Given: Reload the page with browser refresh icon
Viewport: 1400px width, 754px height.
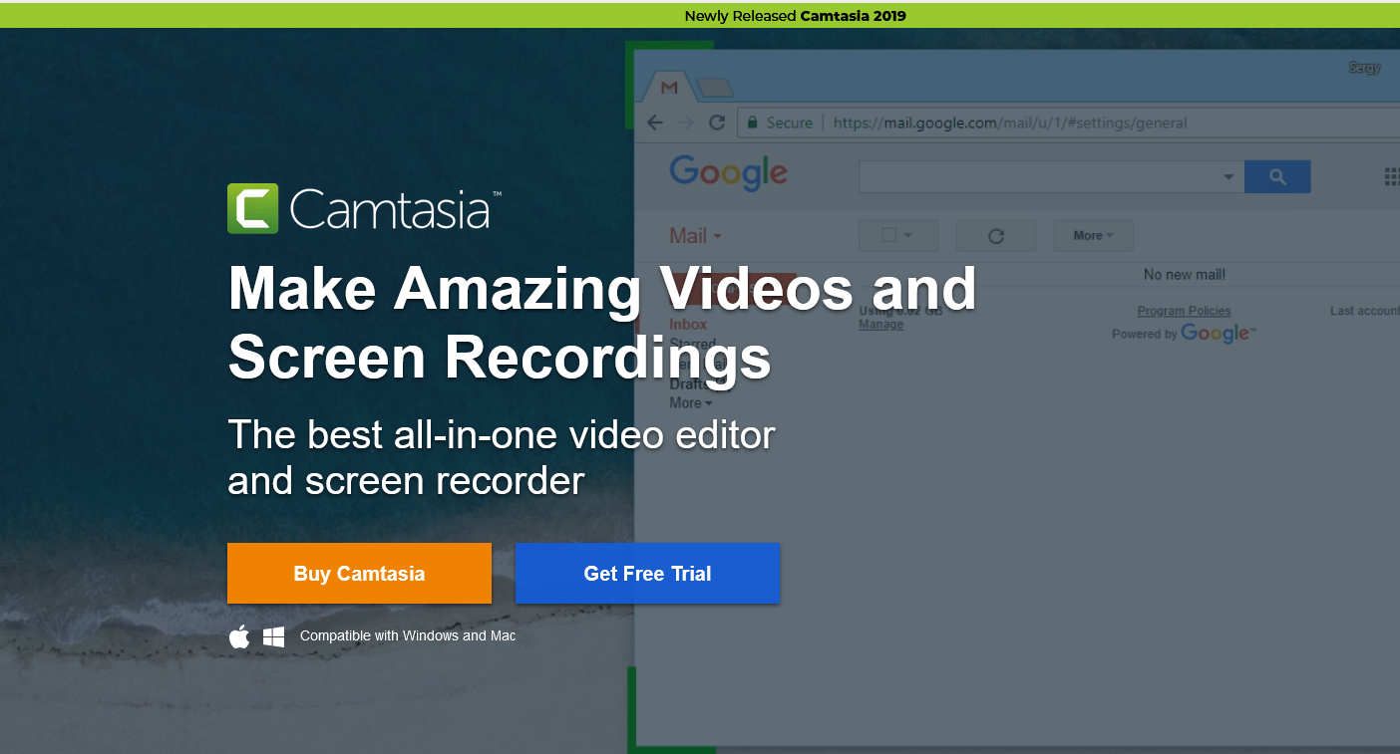Looking at the screenshot, I should point(716,123).
